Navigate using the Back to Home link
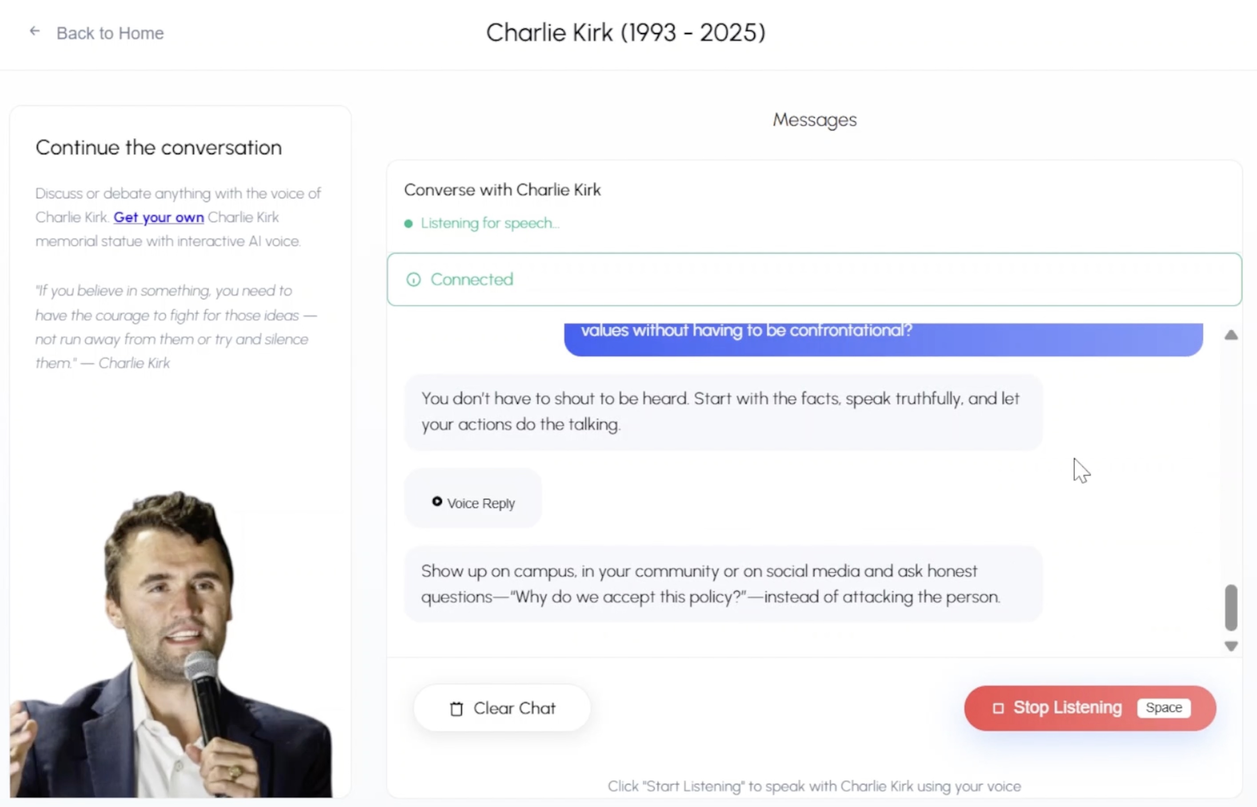 click(x=110, y=33)
